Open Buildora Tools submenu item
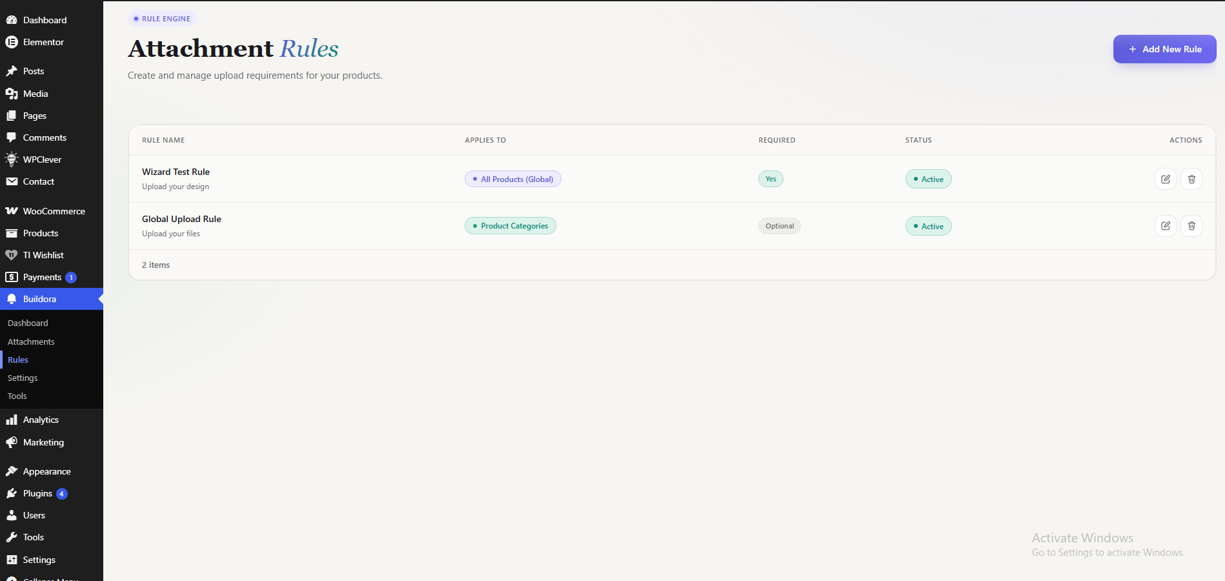The image size is (1225, 581). [17, 396]
